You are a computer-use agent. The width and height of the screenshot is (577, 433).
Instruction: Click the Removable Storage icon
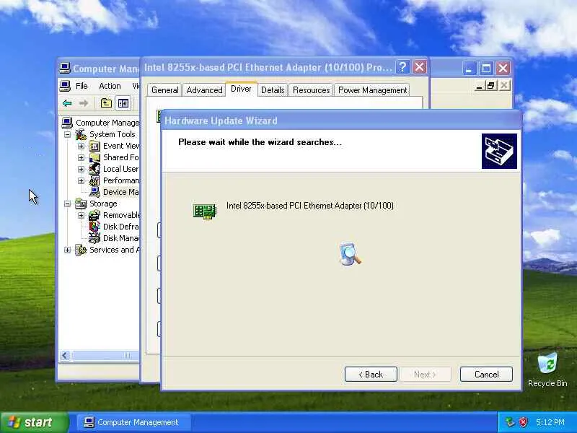click(94, 215)
